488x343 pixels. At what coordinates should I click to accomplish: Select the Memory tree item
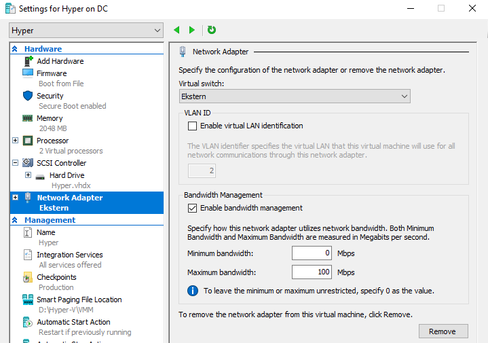[50, 118]
